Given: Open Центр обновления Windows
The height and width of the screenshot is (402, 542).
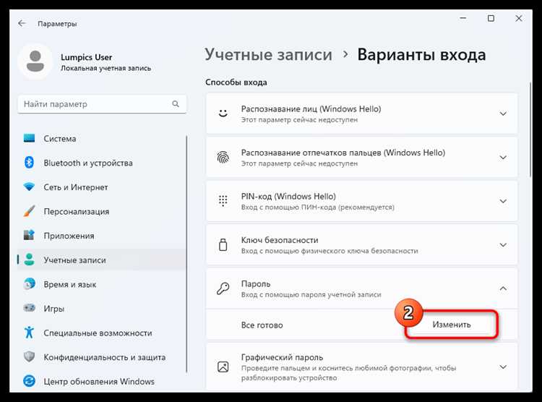Looking at the screenshot, I should coord(102,381).
